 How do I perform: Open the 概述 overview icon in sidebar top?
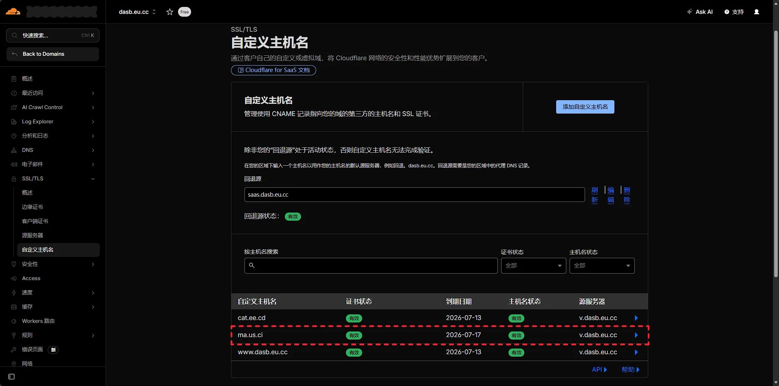point(14,79)
